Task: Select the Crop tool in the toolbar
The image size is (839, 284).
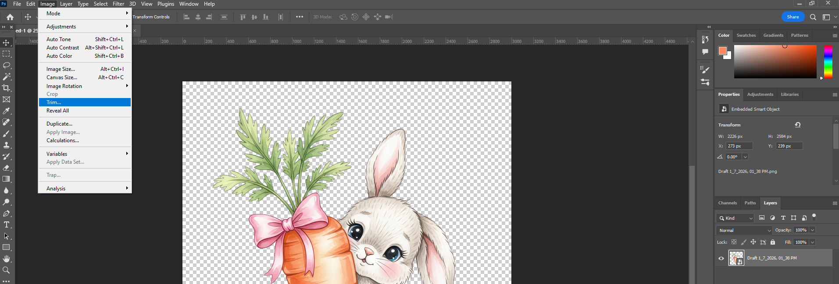Action: [7, 88]
